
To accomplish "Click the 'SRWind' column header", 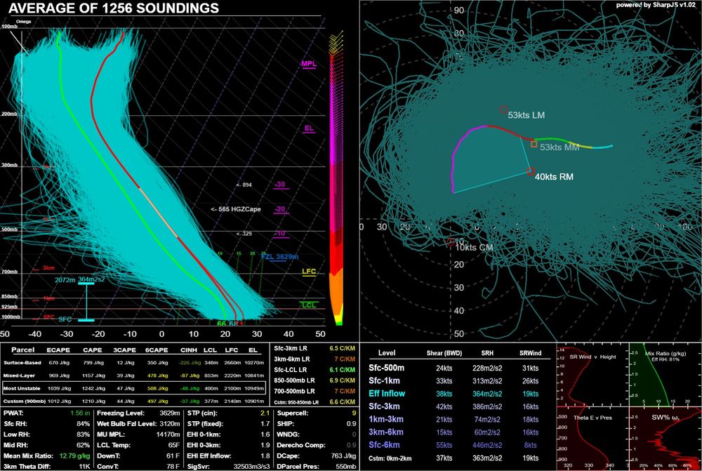I will tap(531, 353).
